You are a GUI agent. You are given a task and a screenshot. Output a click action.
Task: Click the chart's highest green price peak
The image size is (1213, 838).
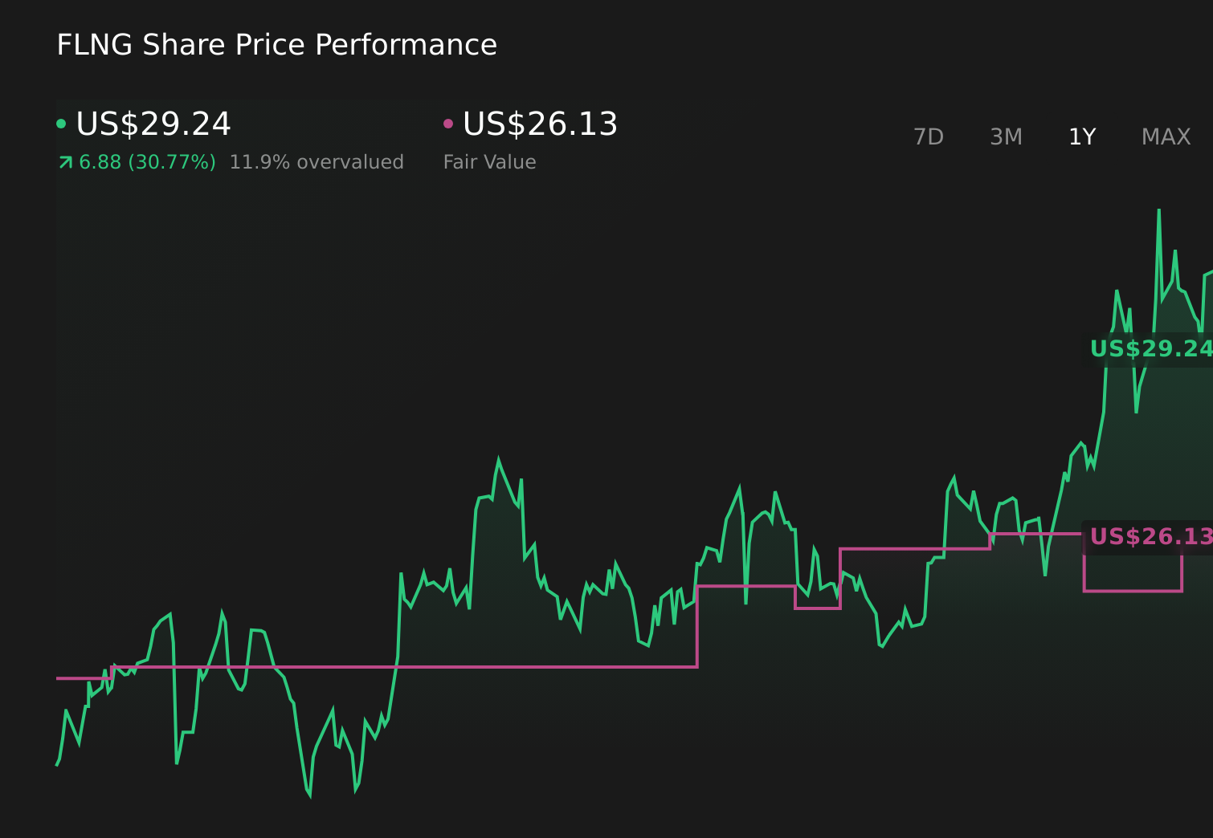tap(1160, 210)
